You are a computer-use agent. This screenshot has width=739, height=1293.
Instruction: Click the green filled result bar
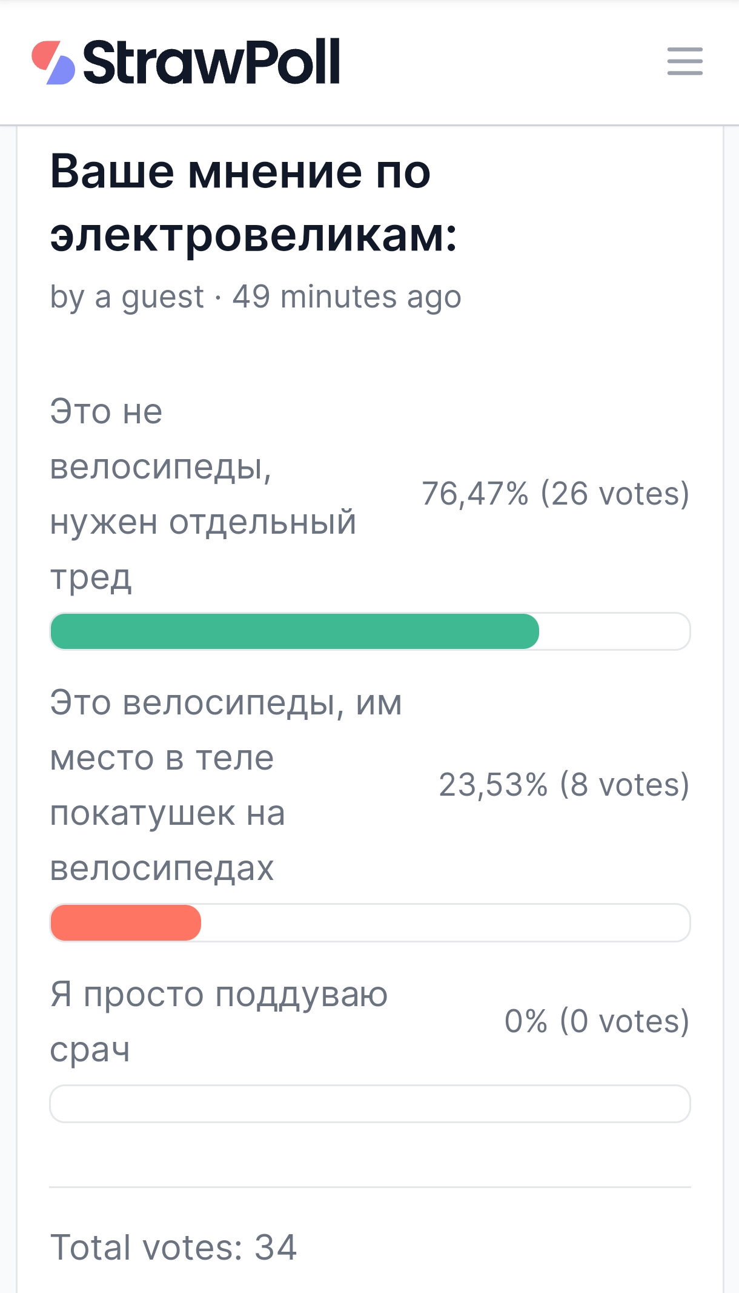294,631
